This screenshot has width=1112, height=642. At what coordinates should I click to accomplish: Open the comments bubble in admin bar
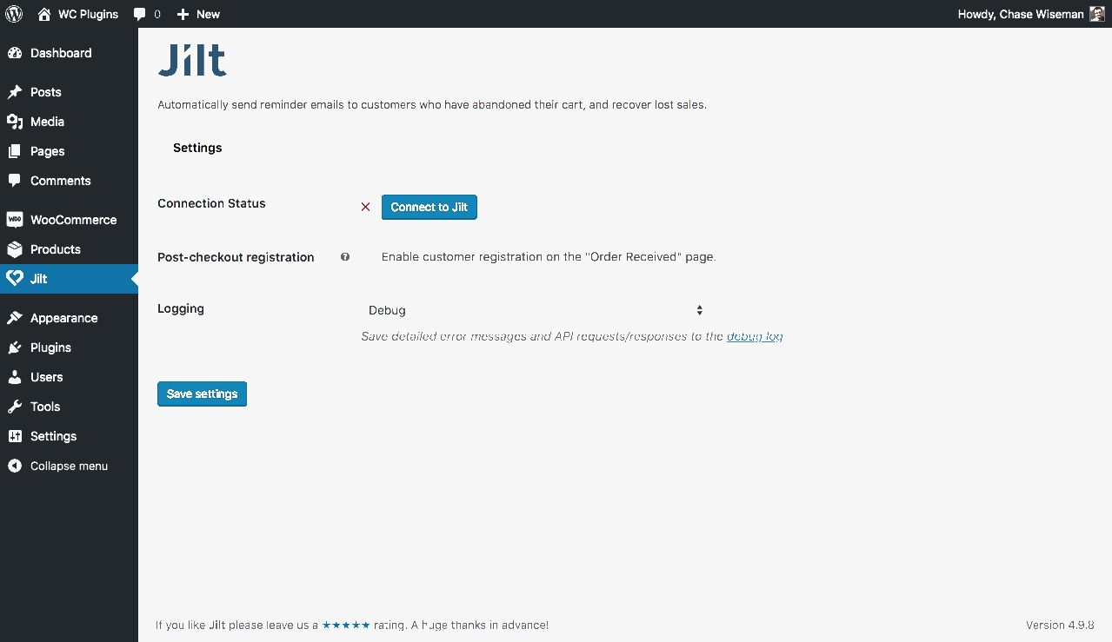click(x=140, y=15)
